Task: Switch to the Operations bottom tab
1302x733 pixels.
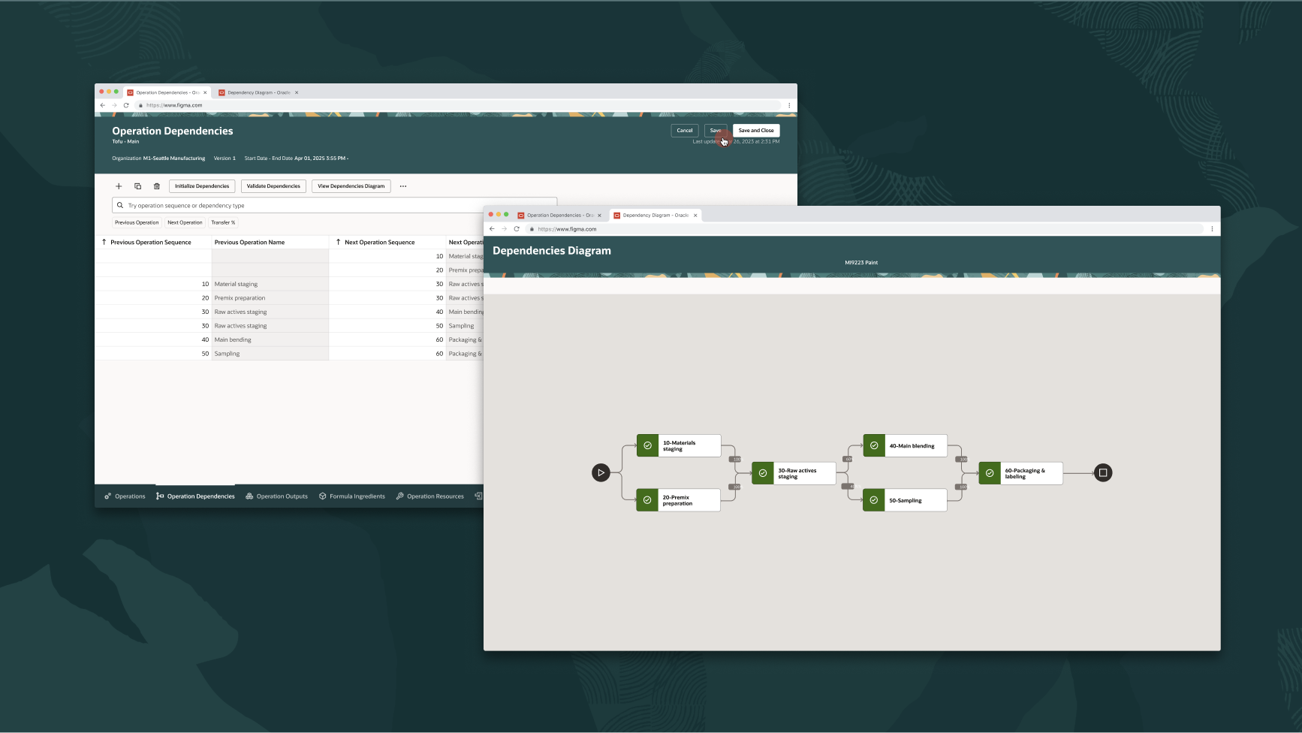Action: click(x=125, y=496)
